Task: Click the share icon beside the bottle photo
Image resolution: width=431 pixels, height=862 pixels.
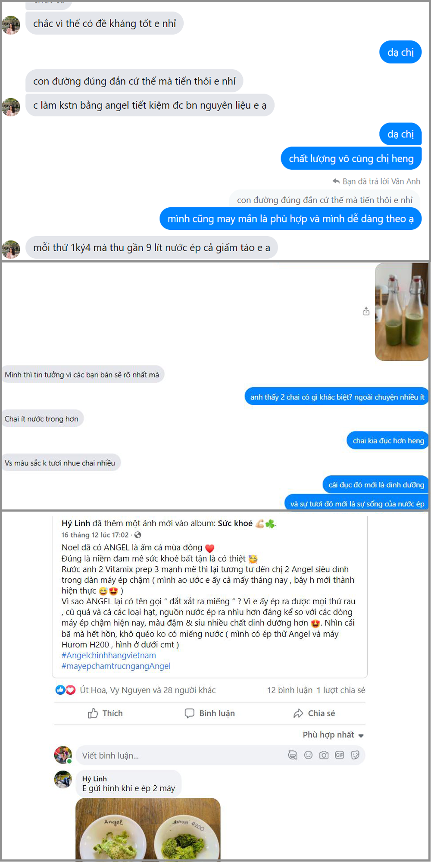Action: pos(366,311)
